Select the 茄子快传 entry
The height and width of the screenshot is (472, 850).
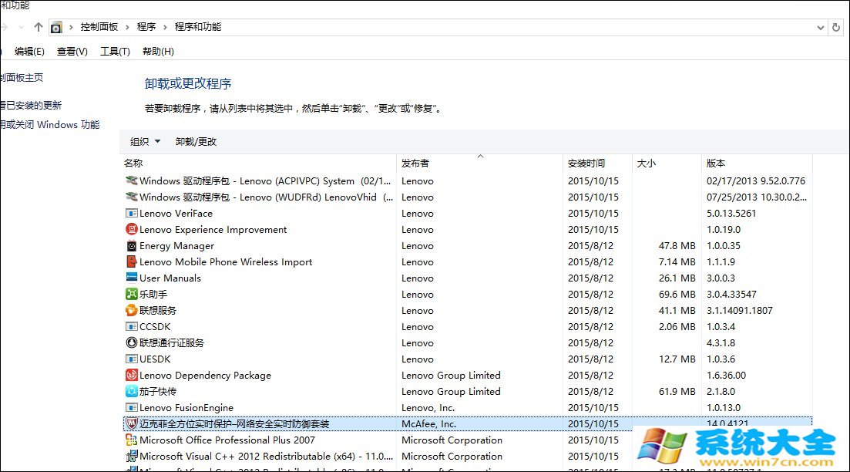click(x=467, y=391)
